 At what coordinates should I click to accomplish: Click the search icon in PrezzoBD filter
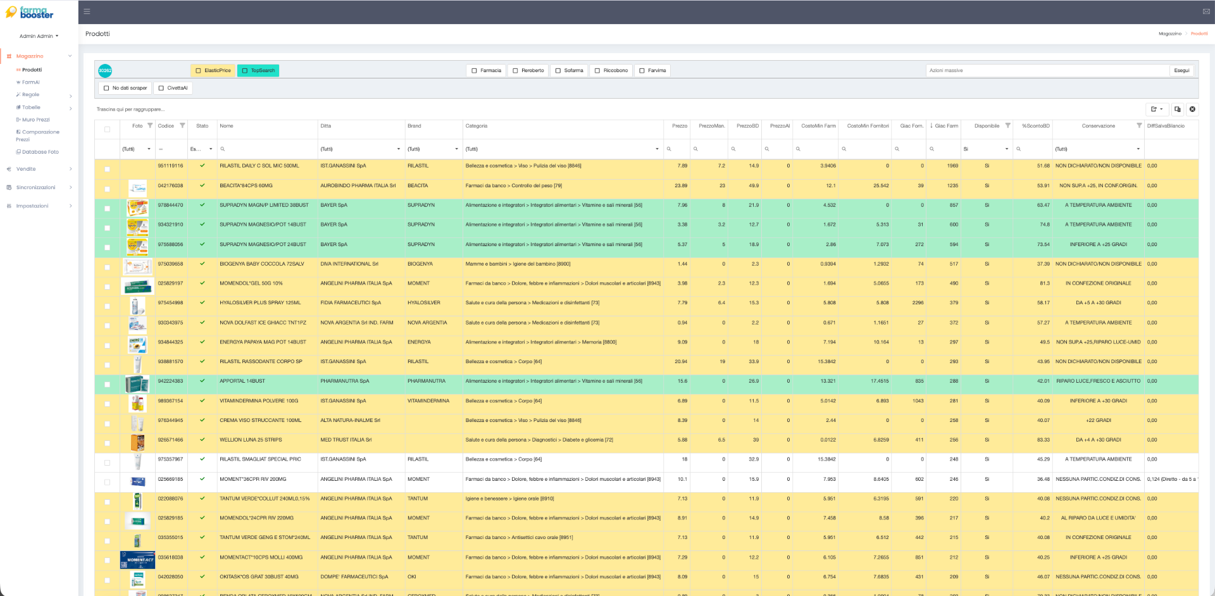[x=733, y=149]
